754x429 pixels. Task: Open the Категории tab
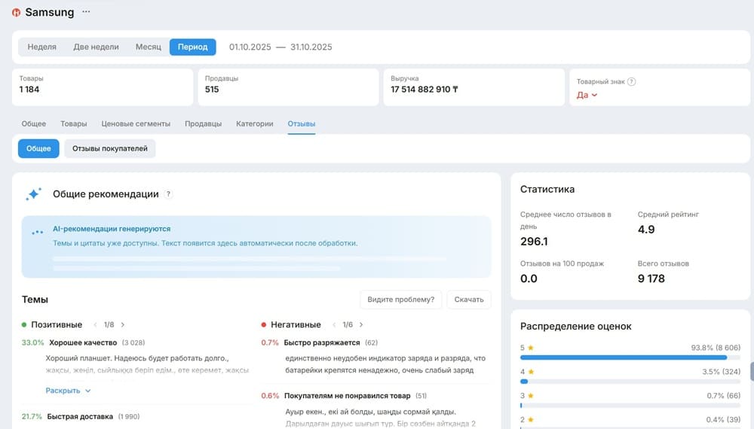coord(254,123)
